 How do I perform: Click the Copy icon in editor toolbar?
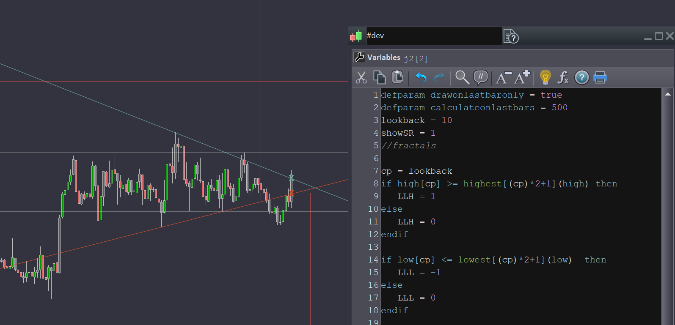tap(380, 77)
